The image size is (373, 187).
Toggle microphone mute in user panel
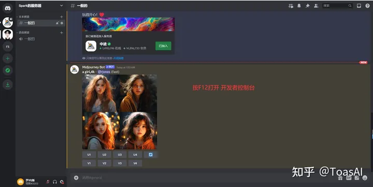point(48,182)
